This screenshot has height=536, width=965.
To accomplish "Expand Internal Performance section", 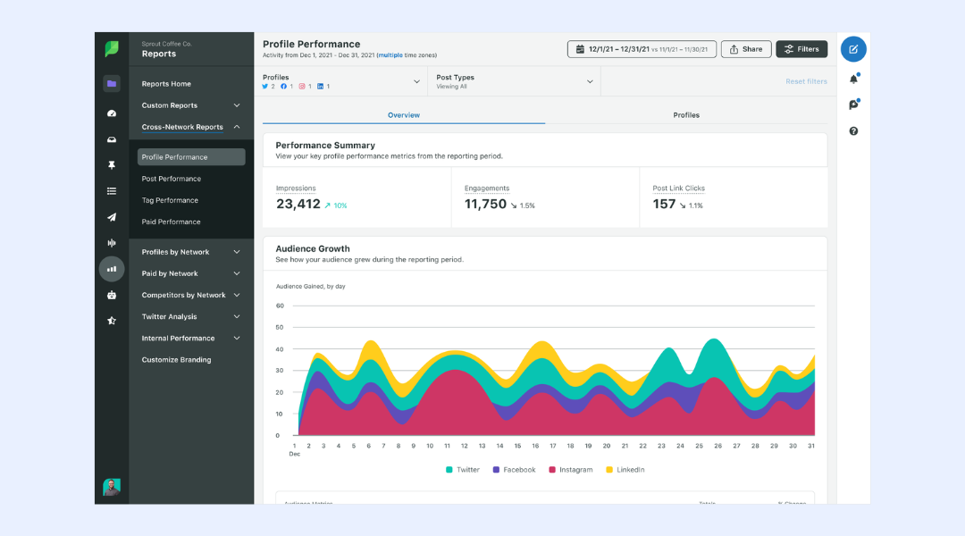I will click(x=191, y=338).
